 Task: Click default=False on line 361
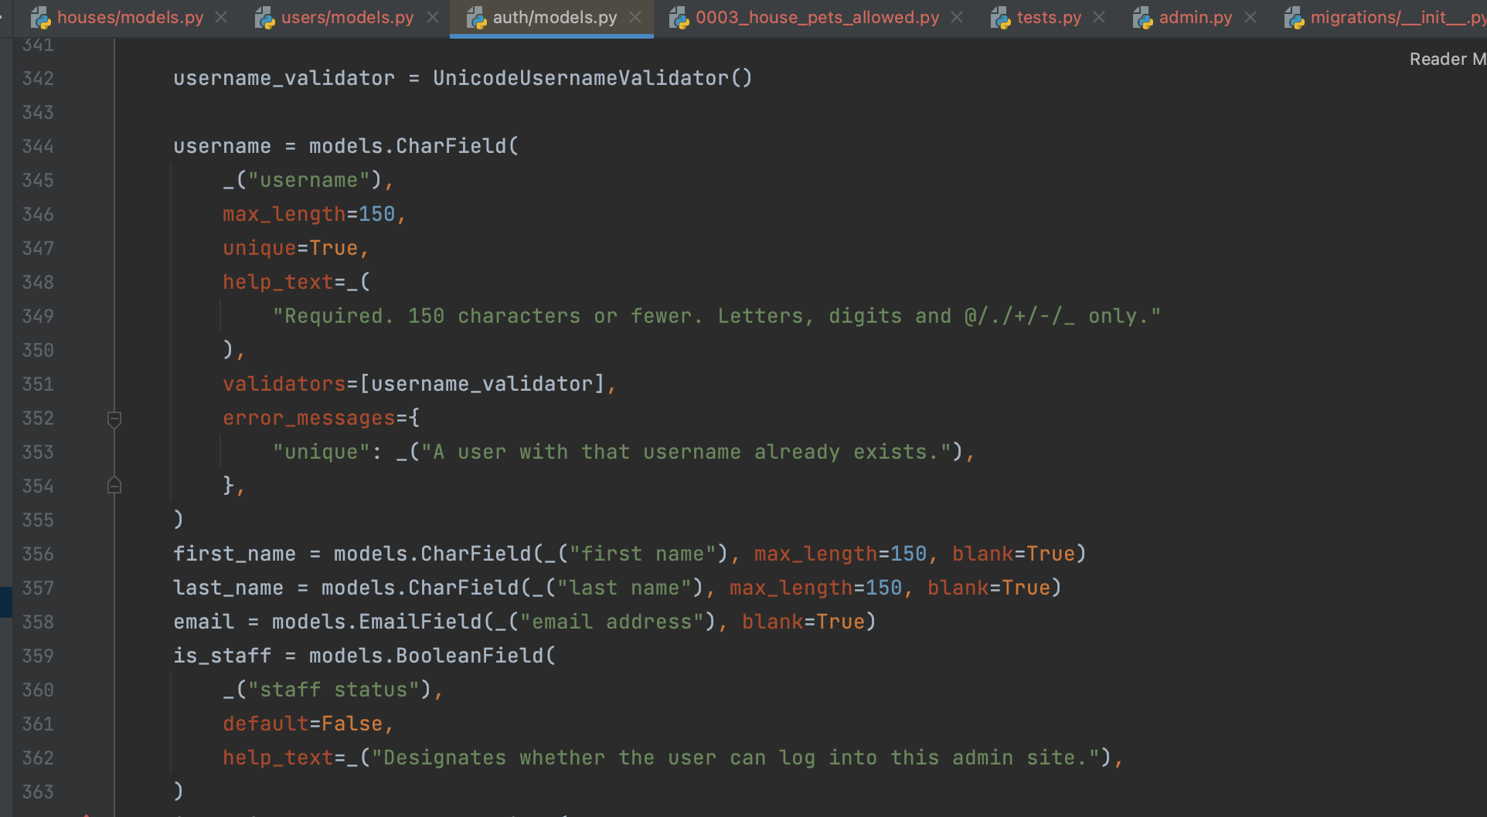coord(303,724)
